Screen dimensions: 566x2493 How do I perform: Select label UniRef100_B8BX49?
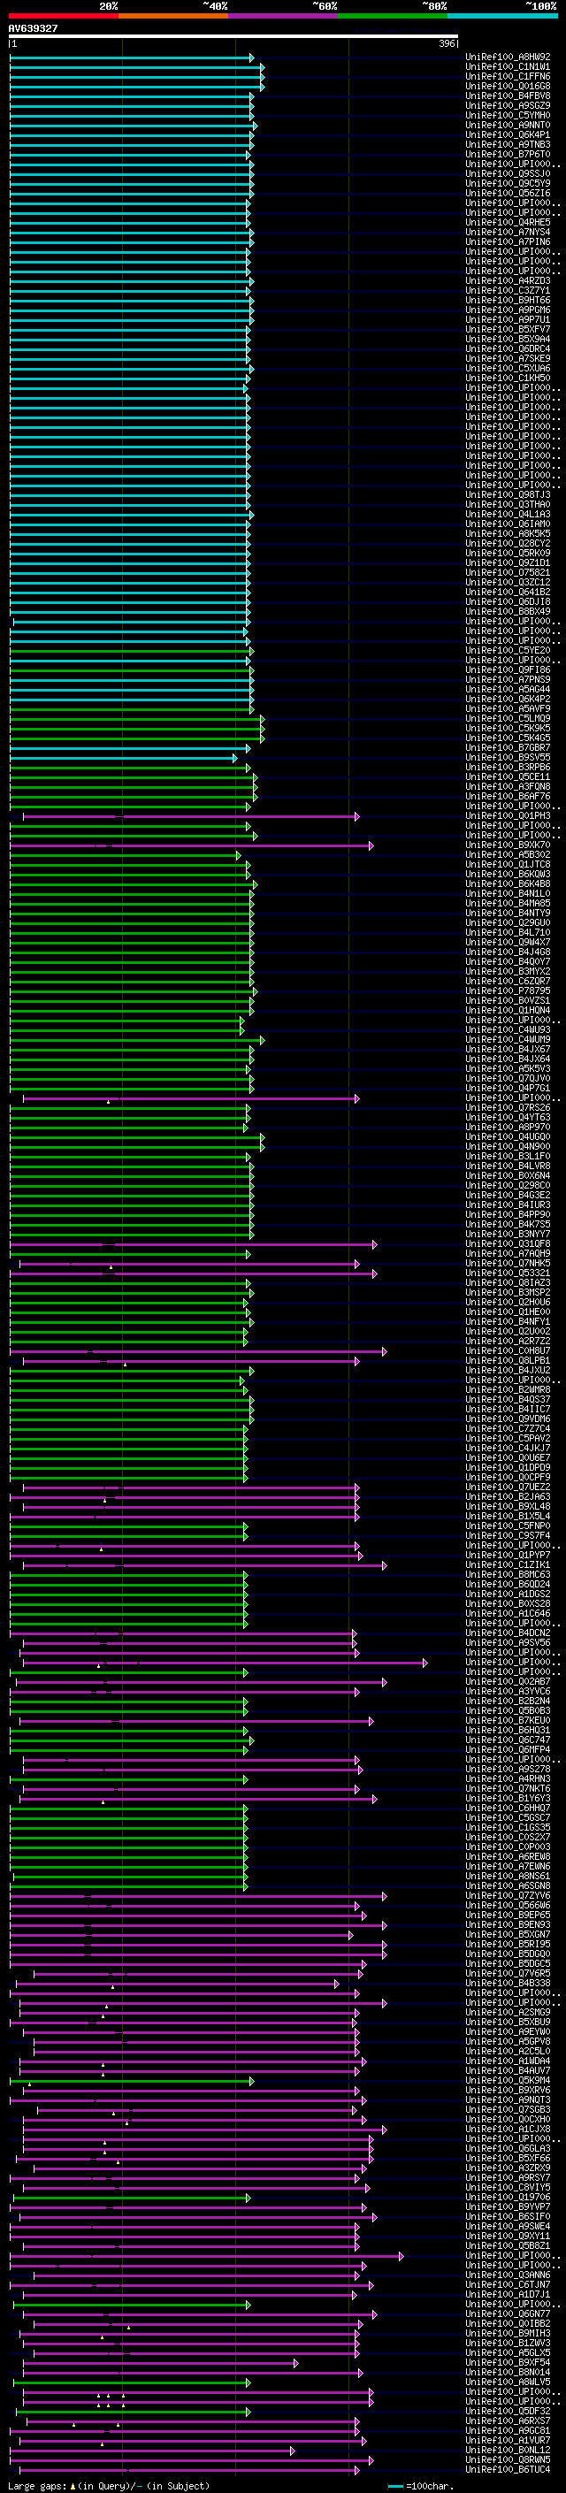tap(508, 612)
